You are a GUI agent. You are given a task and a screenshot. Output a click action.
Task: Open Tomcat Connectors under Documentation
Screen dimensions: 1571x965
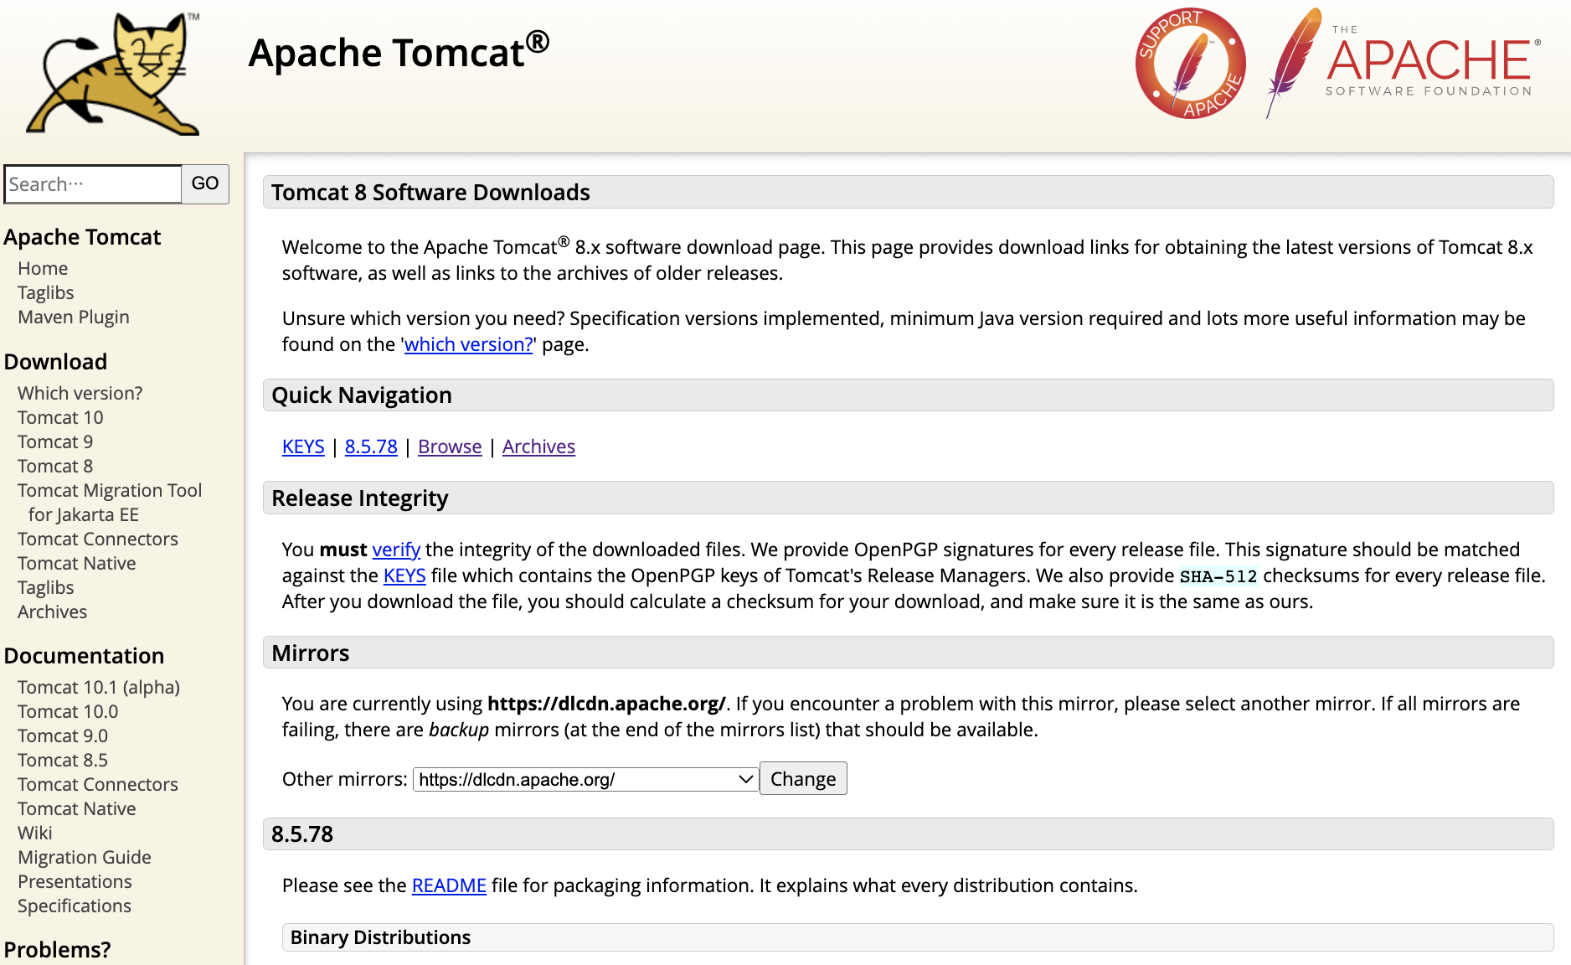[98, 784]
